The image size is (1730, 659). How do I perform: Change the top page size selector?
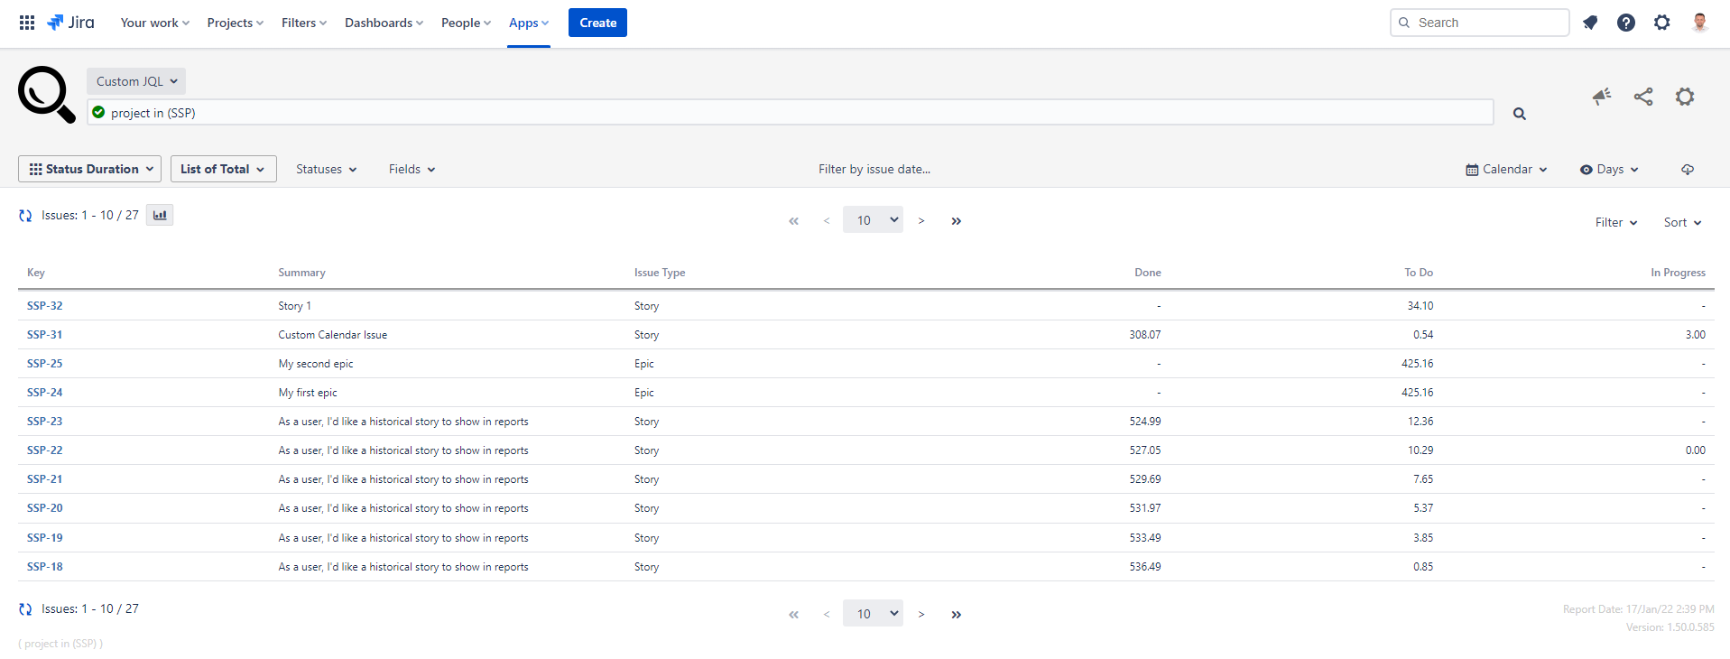[873, 220]
